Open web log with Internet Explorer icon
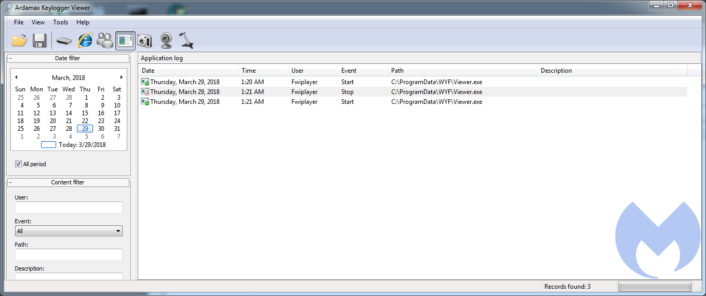Viewport: 706px width, 296px height. pos(85,41)
